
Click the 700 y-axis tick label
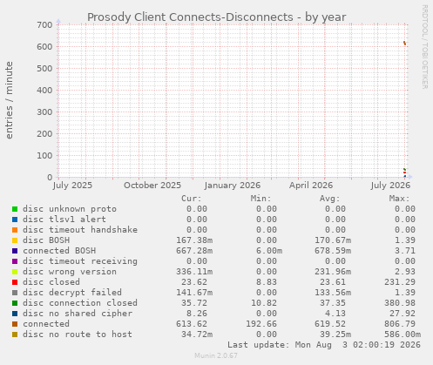44,25
